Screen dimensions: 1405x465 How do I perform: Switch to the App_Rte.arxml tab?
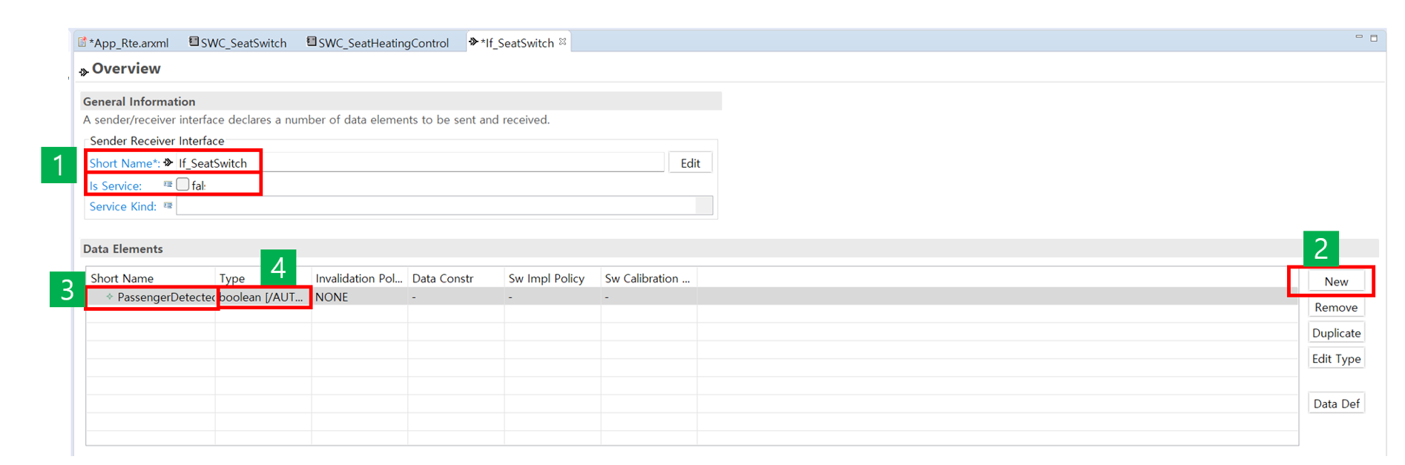click(x=128, y=43)
